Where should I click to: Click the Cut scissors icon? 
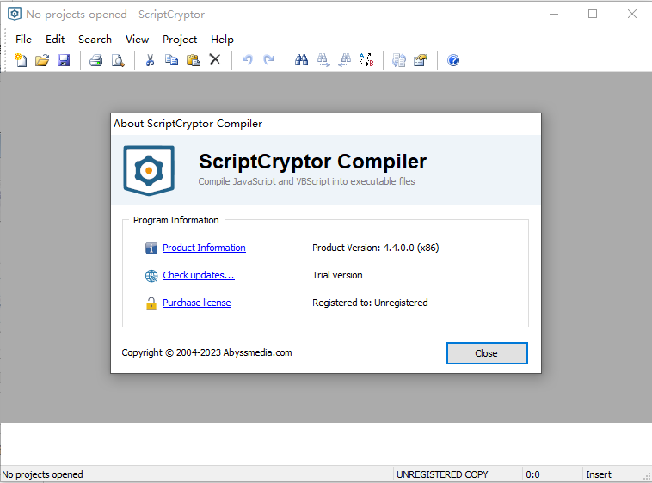click(x=150, y=60)
